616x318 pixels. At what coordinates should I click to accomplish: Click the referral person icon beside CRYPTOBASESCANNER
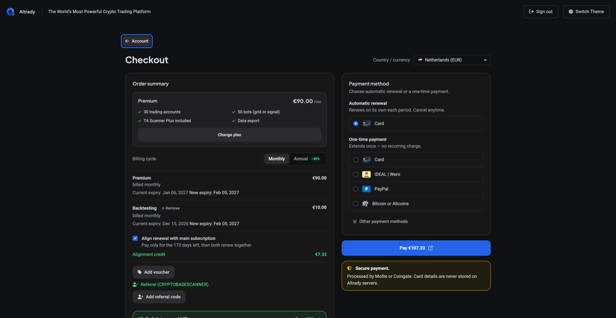click(x=135, y=285)
